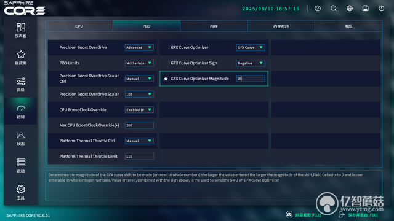The height and width of the screenshot is (221, 394).
Task: Open the GFX Curve Optimizer Sign dropdown
Action: point(251,63)
